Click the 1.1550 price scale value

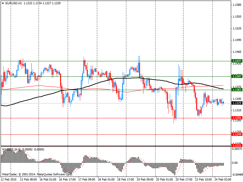pos(237,17)
